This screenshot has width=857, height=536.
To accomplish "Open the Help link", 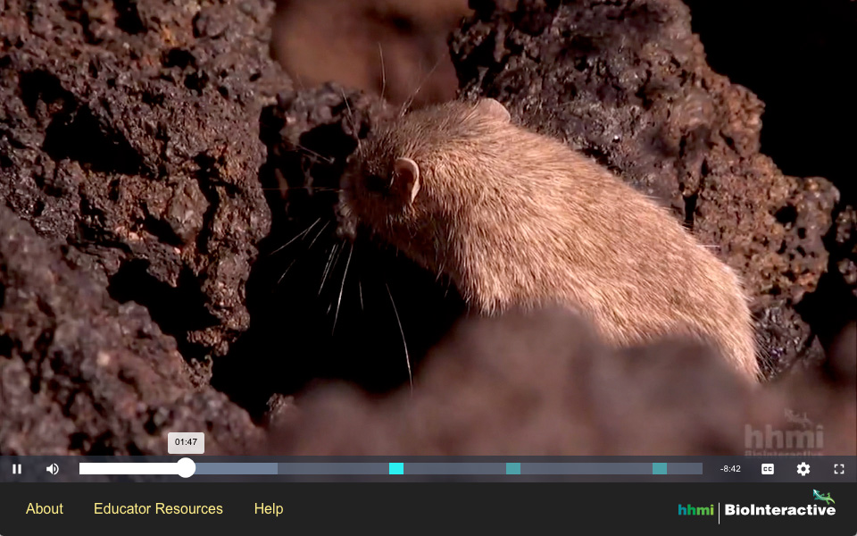I will 269,508.
